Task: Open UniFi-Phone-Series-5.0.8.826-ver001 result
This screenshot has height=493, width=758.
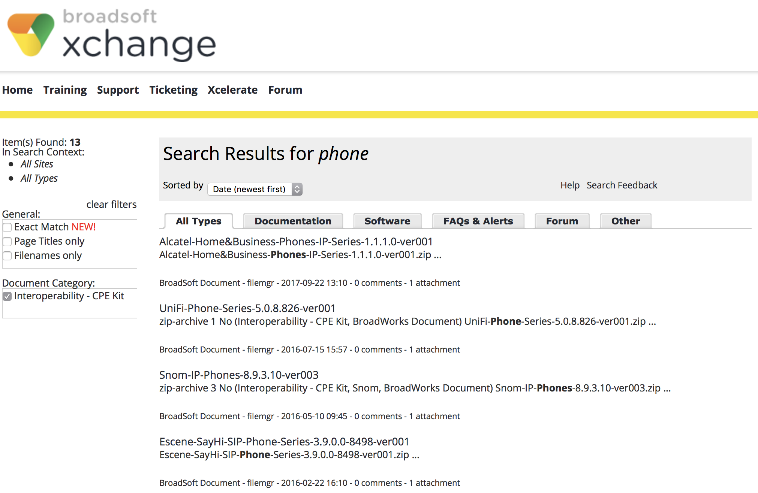Action: [247, 308]
